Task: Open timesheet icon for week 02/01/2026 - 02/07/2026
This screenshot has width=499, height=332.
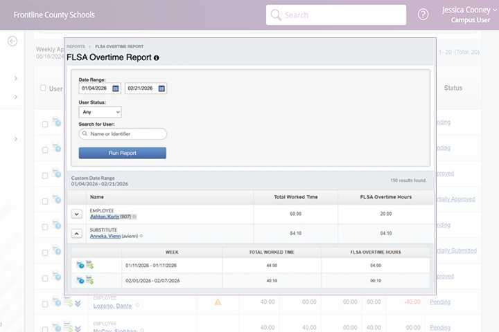Action: tap(80, 280)
